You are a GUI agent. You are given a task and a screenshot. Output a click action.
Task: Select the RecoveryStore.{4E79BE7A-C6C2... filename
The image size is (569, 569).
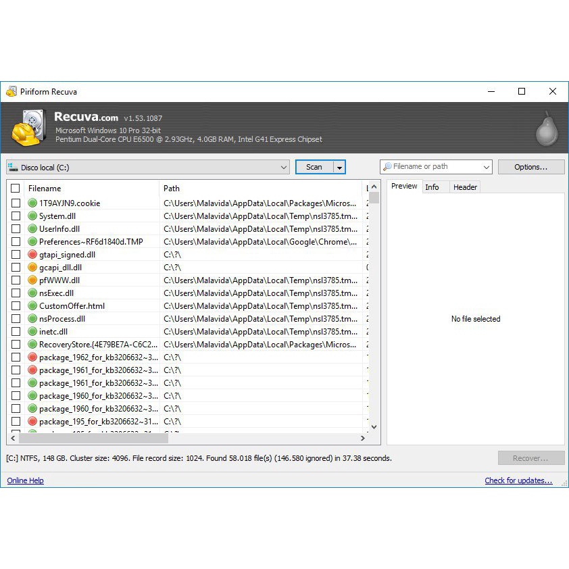point(99,345)
